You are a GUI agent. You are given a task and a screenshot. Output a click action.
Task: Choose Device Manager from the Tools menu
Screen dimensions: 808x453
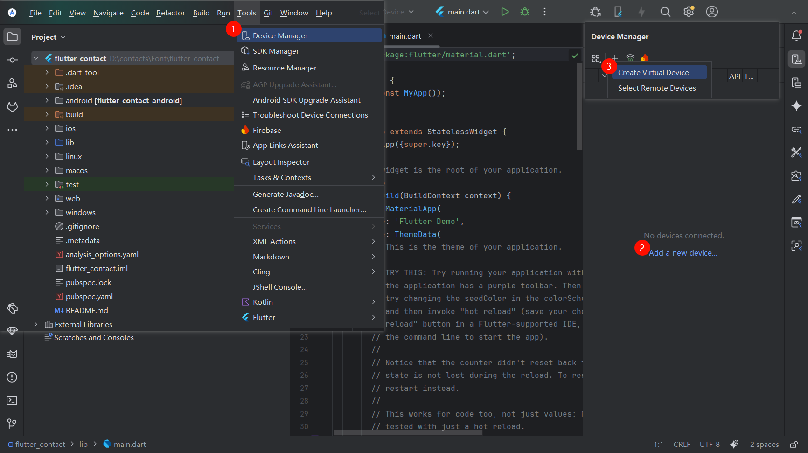(x=309, y=35)
